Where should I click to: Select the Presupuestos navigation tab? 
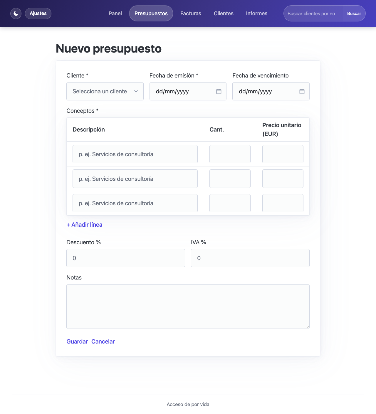pyautogui.click(x=151, y=14)
